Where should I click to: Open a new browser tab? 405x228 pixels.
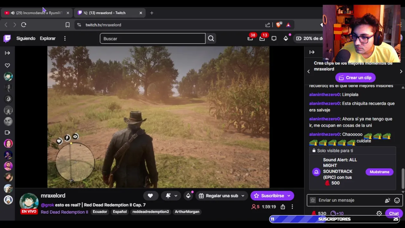(152, 13)
